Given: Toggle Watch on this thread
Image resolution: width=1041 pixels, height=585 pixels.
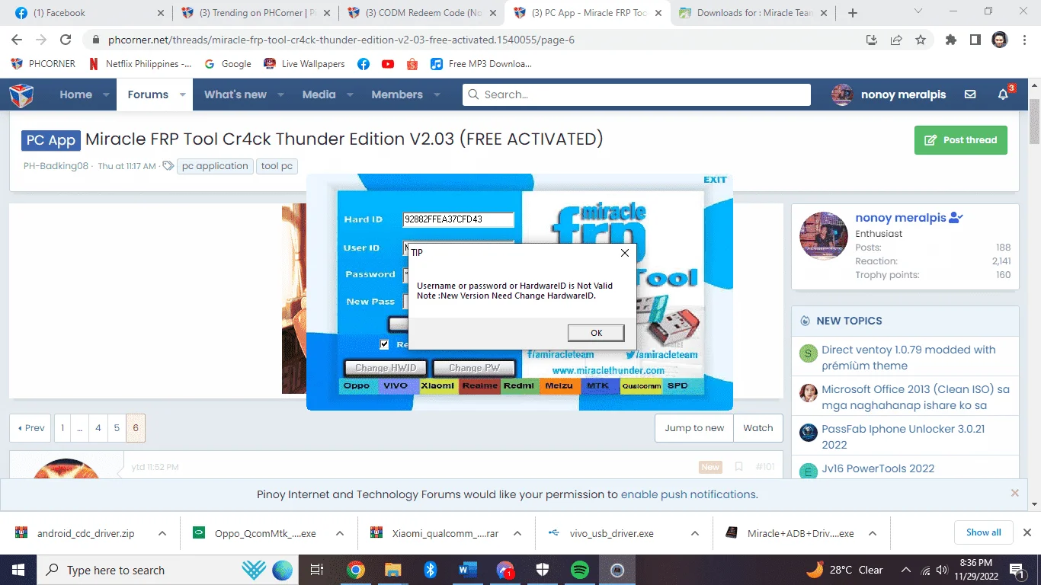Looking at the screenshot, I should (x=758, y=428).
